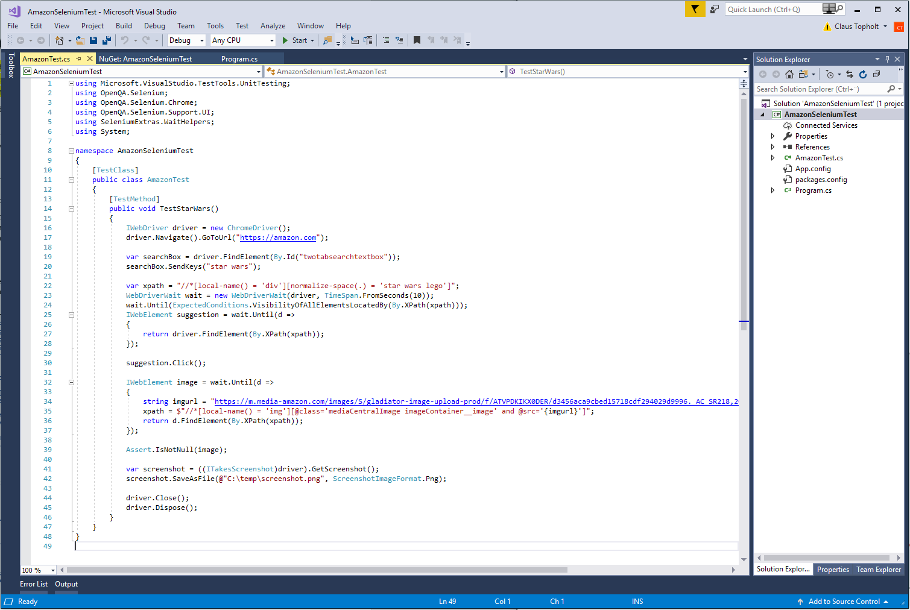Image resolution: width=910 pixels, height=610 pixels.
Task: Switch to the Program.cs tab
Action: (241, 58)
